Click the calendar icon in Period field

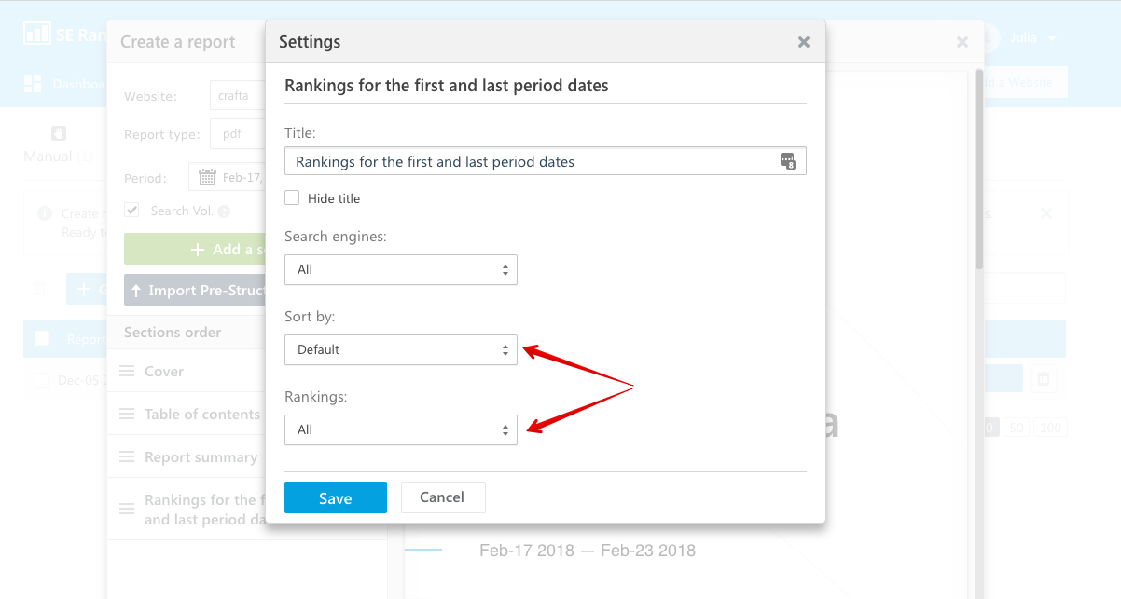click(207, 177)
